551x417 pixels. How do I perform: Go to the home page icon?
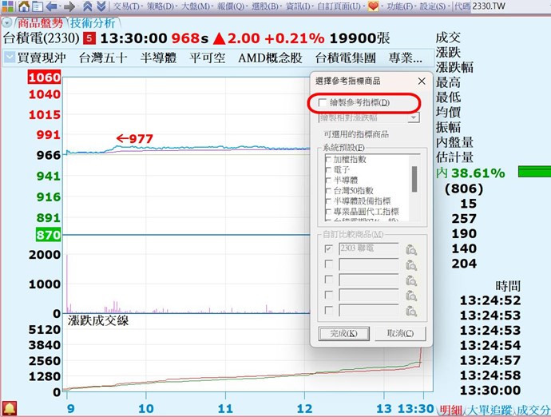tap(24, 6)
